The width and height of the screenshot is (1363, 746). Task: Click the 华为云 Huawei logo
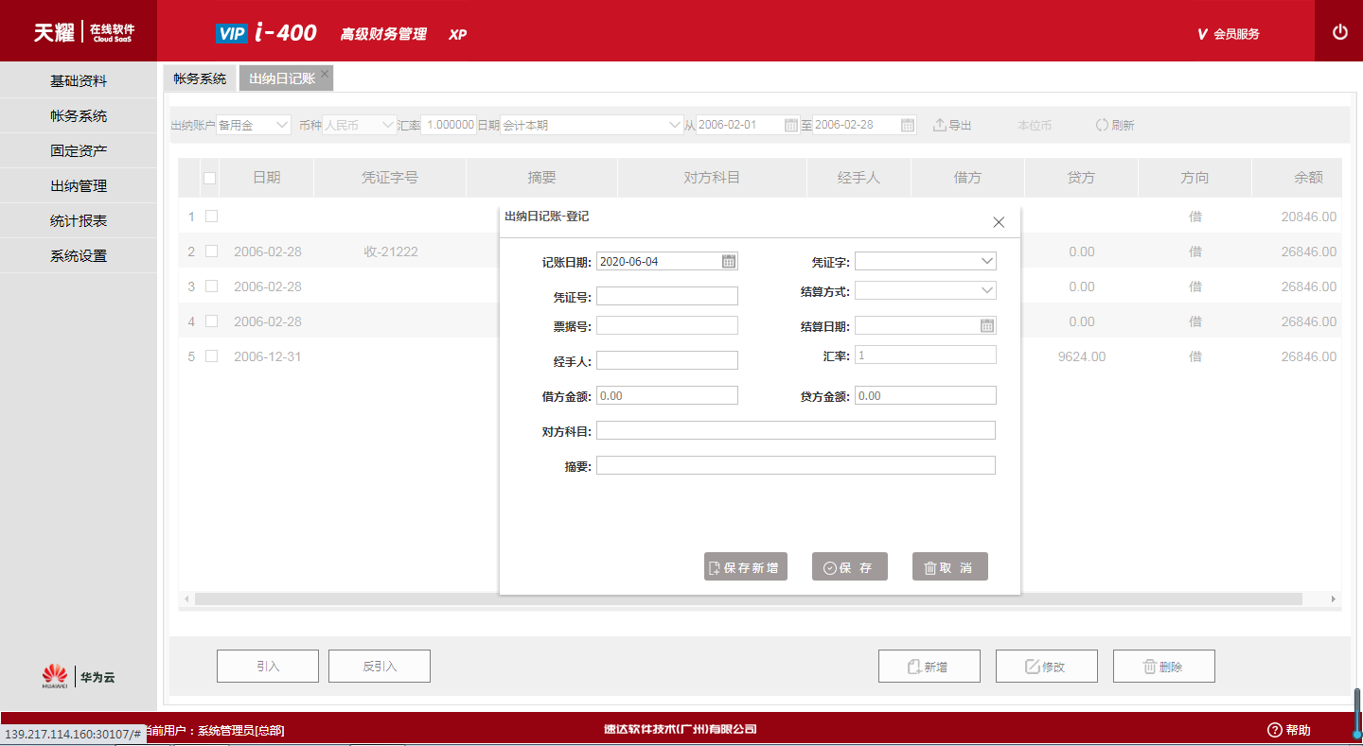point(79,677)
